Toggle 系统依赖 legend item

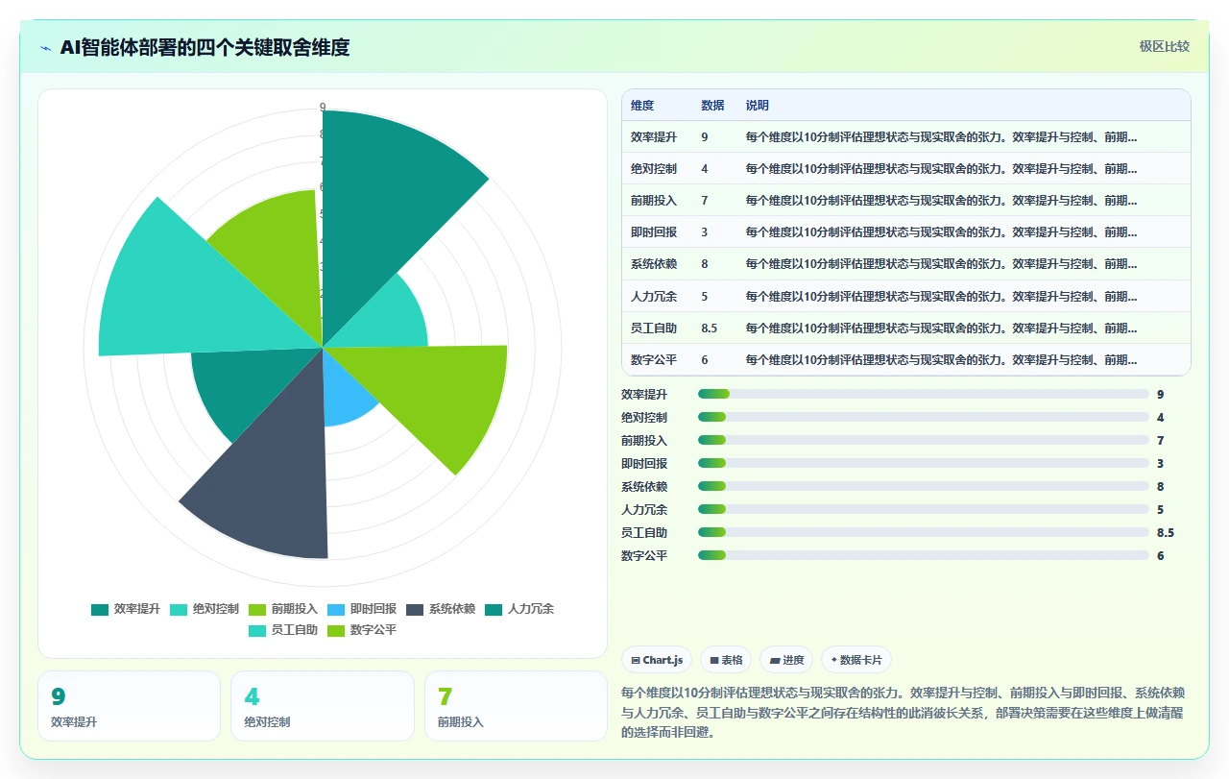click(441, 609)
